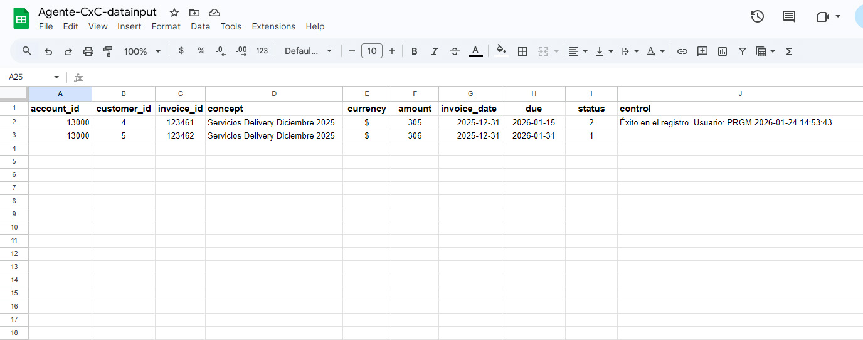Select the paint format tool

tap(108, 51)
